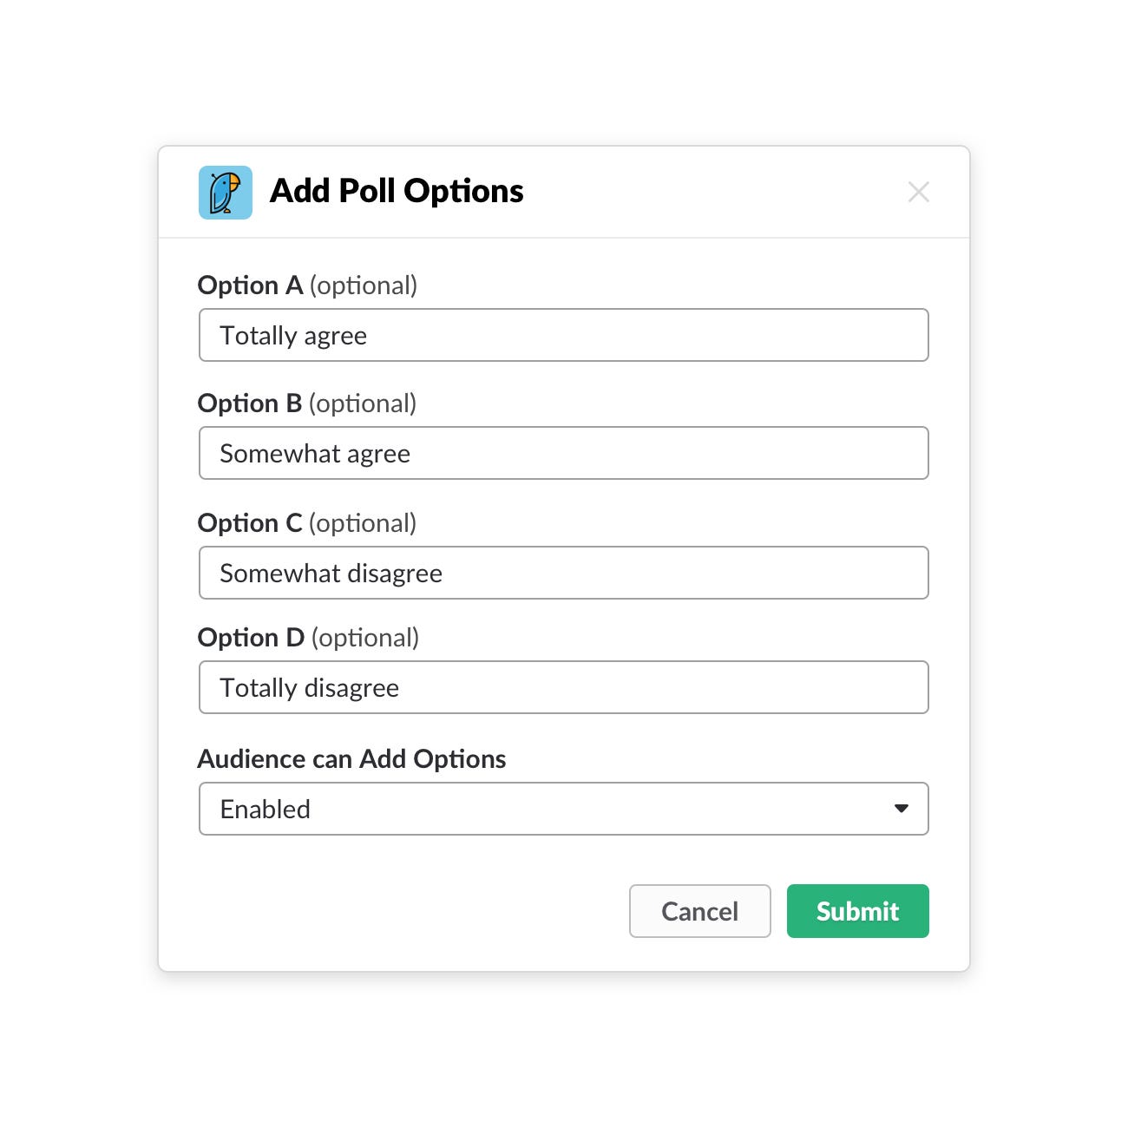1128x1128 pixels.
Task: Change Enabled setting for audience options
Action: [x=564, y=809]
